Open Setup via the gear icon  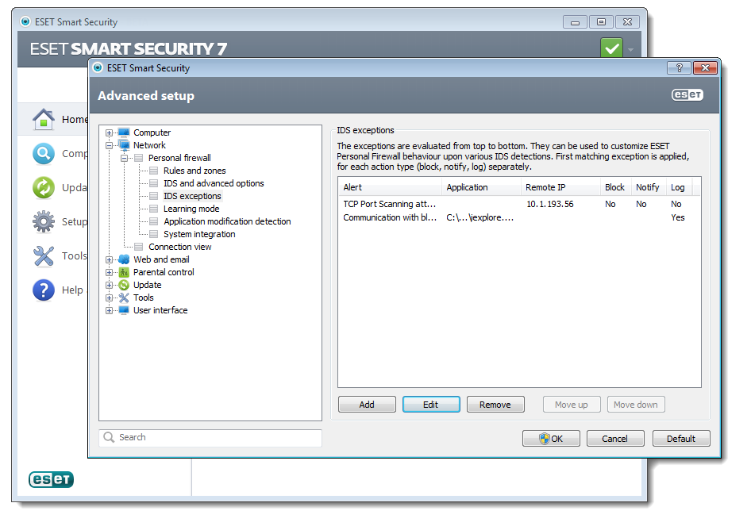pos(44,221)
